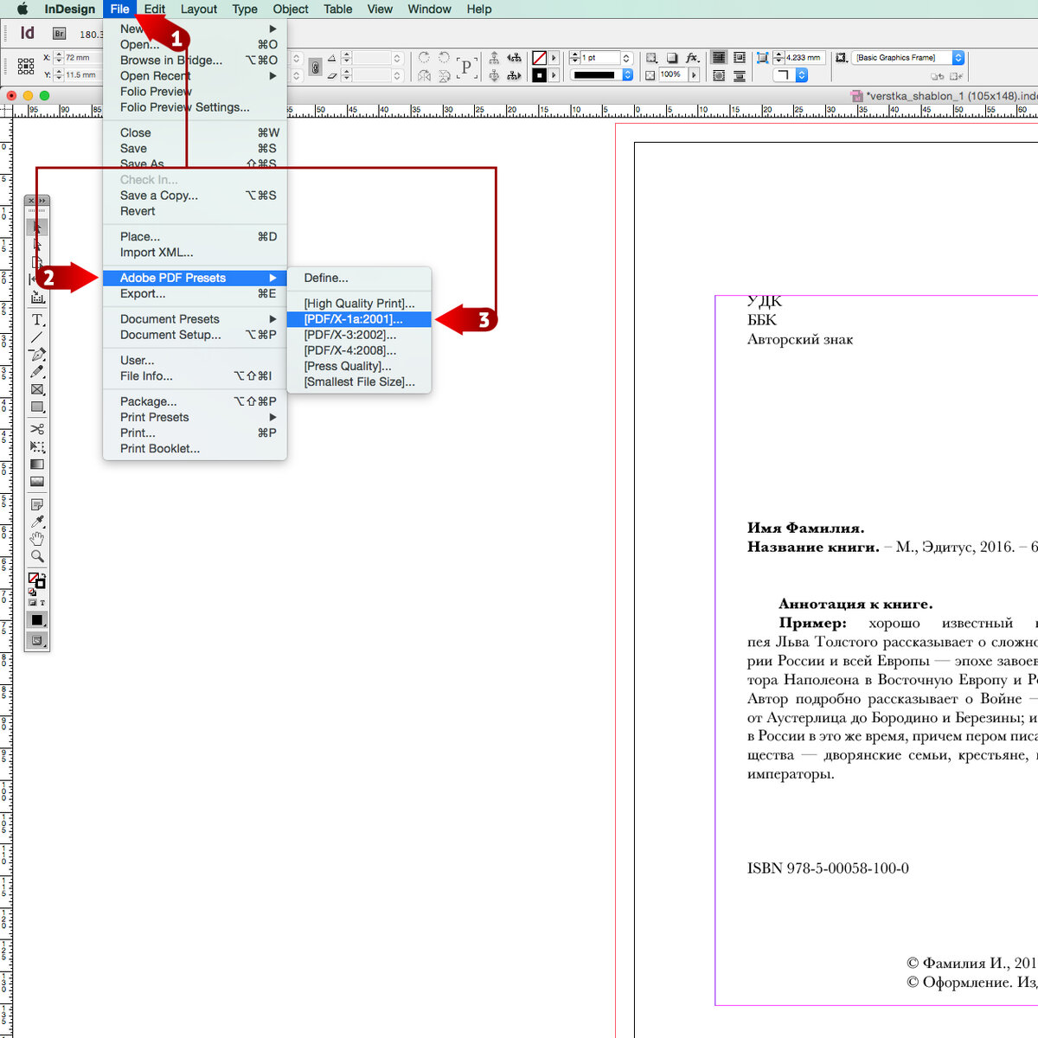Click Rotate 90° clockwise icon
This screenshot has height=1038, width=1038.
(x=424, y=57)
